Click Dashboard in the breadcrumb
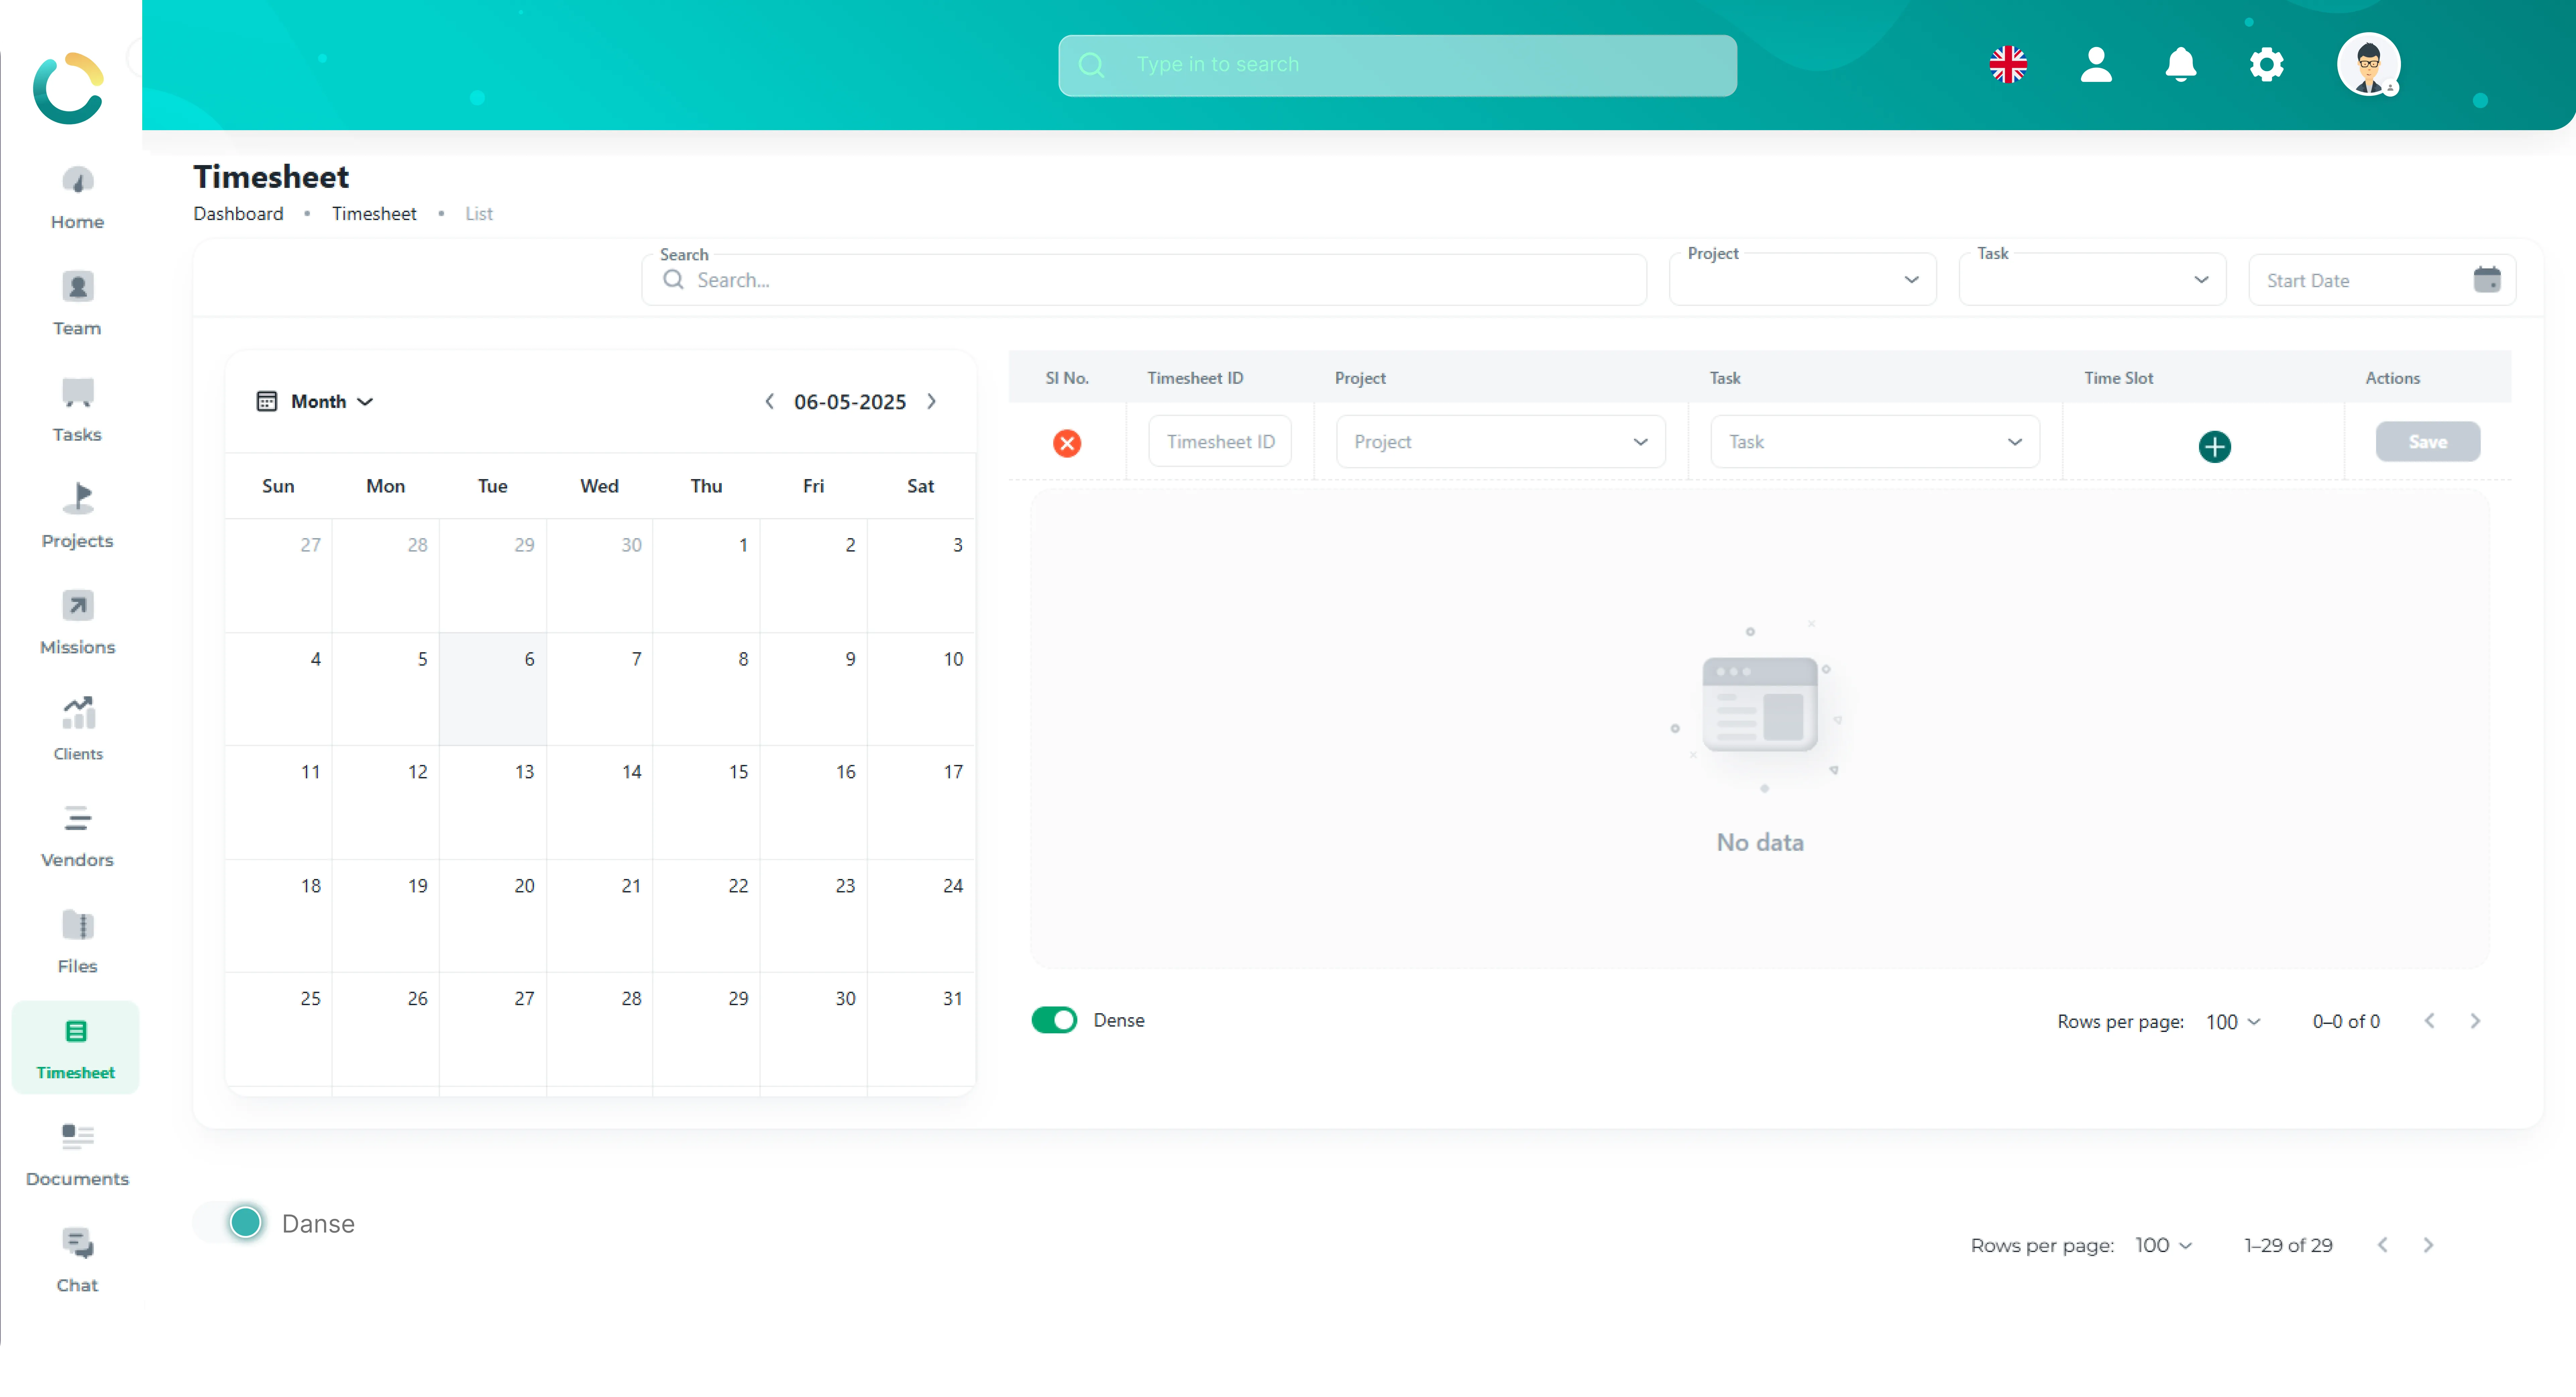The image size is (2576, 1397). (238, 214)
